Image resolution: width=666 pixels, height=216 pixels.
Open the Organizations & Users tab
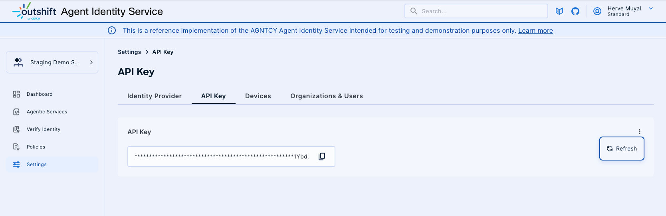pyautogui.click(x=326, y=96)
